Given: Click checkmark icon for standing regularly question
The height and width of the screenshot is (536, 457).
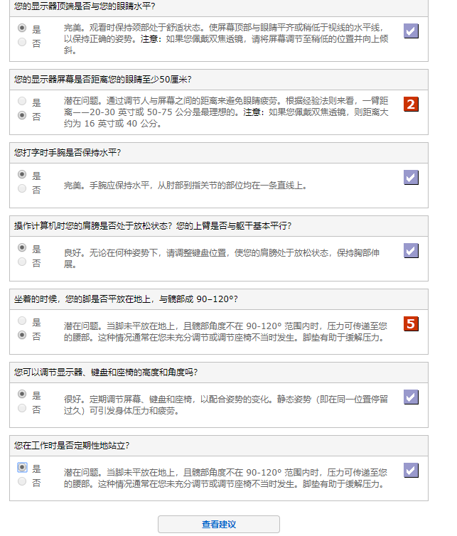Looking at the screenshot, I should [x=411, y=470].
